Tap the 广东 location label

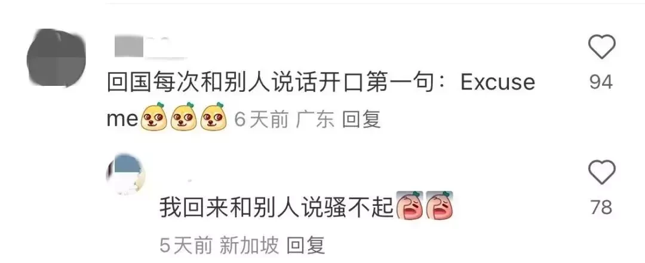tap(315, 120)
